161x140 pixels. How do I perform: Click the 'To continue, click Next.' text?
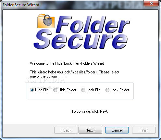[90, 111]
